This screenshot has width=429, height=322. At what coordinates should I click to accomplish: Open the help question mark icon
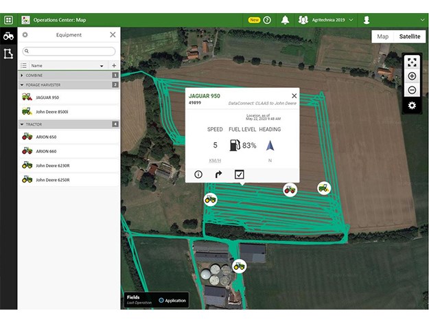click(267, 20)
